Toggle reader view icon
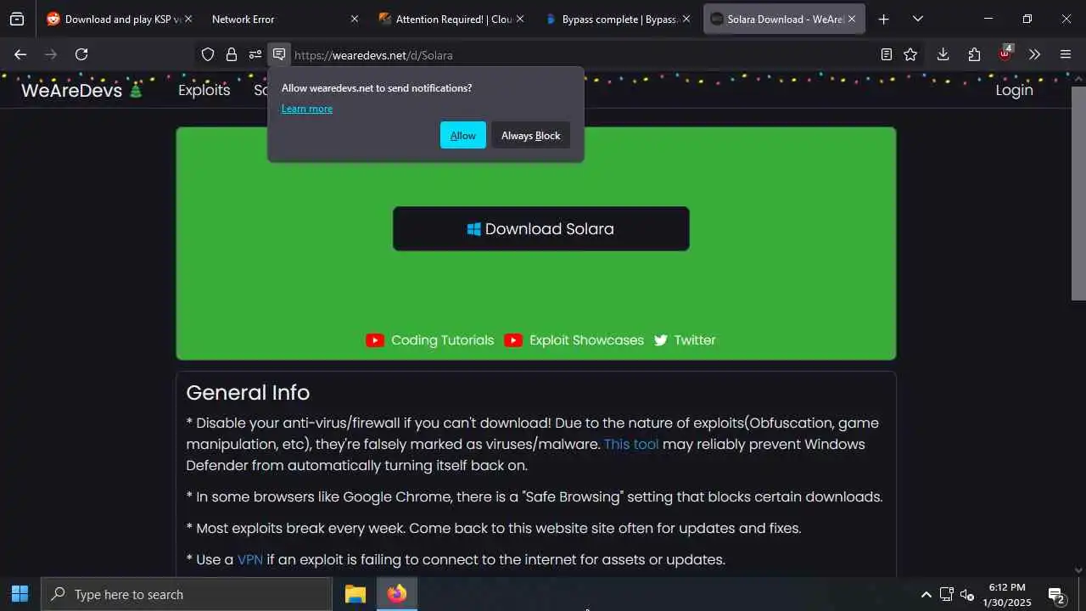The width and height of the screenshot is (1086, 611). [x=887, y=54]
